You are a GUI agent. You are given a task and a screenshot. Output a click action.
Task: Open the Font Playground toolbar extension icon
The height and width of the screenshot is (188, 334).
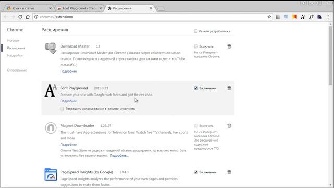pyautogui.click(x=303, y=17)
